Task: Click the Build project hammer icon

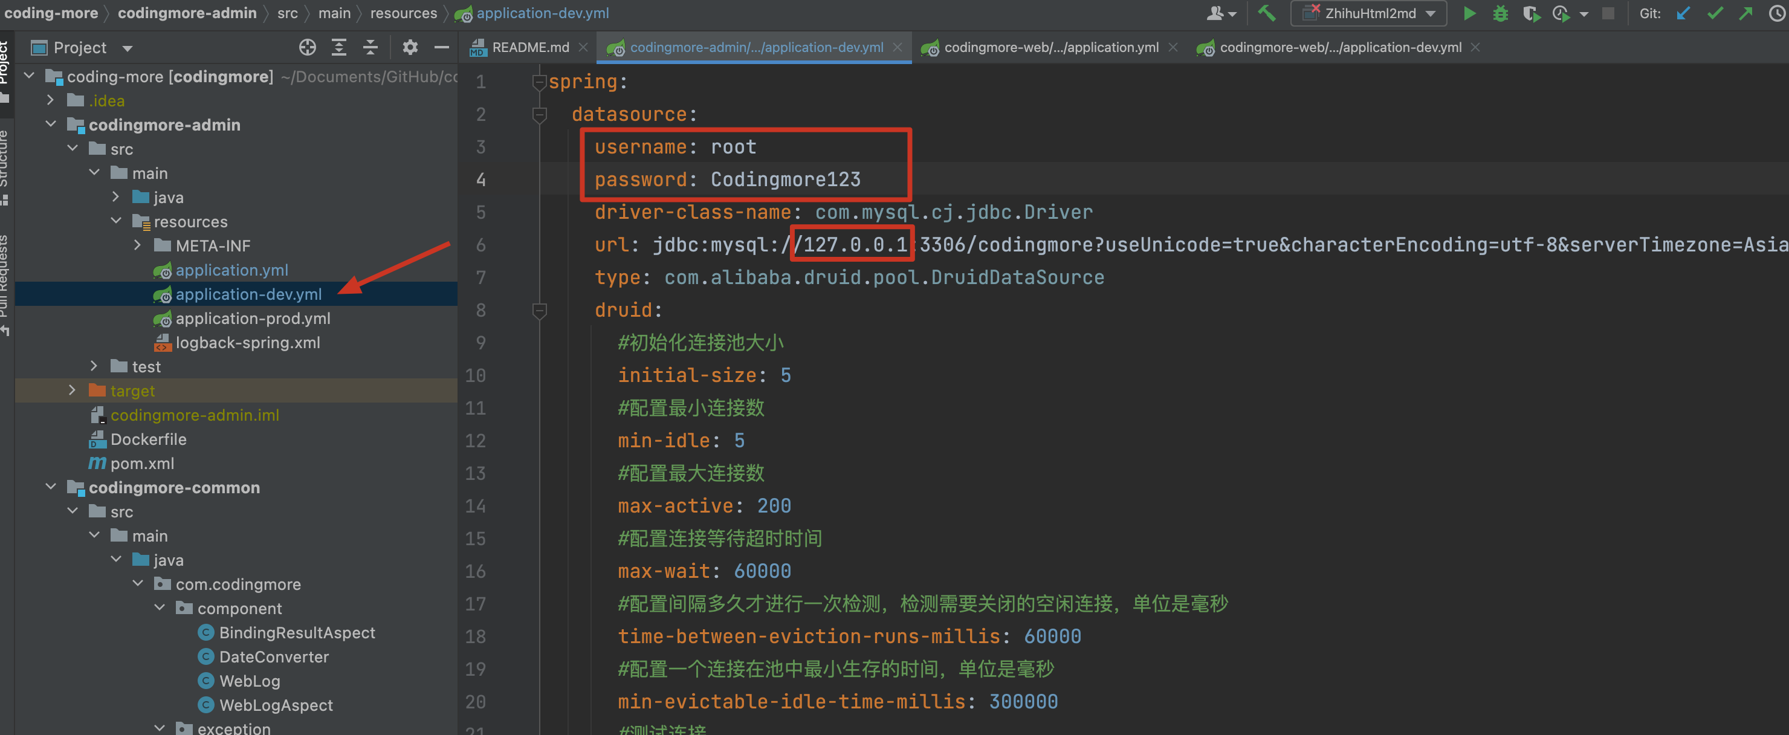Action: coord(1266,13)
